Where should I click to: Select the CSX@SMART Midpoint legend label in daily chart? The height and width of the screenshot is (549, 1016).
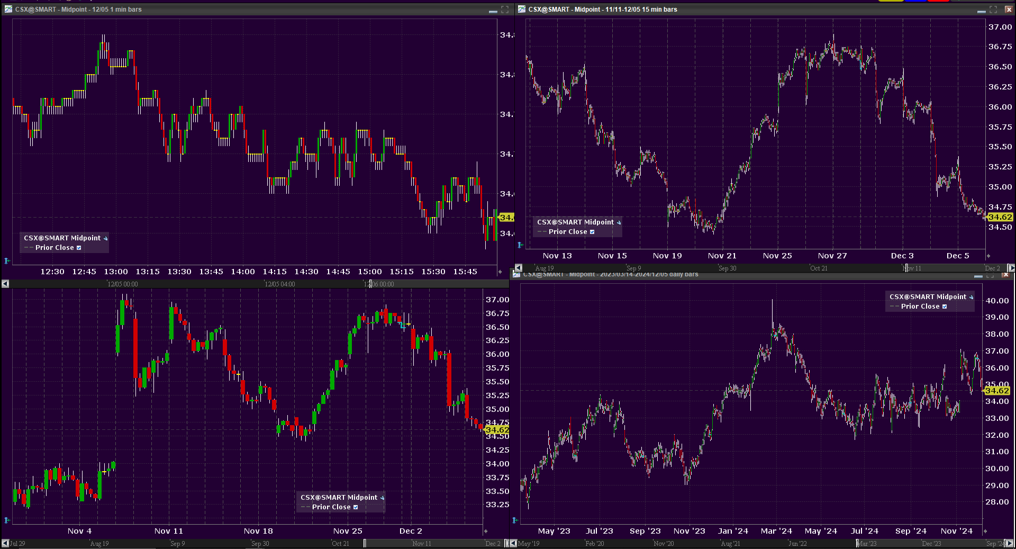927,297
